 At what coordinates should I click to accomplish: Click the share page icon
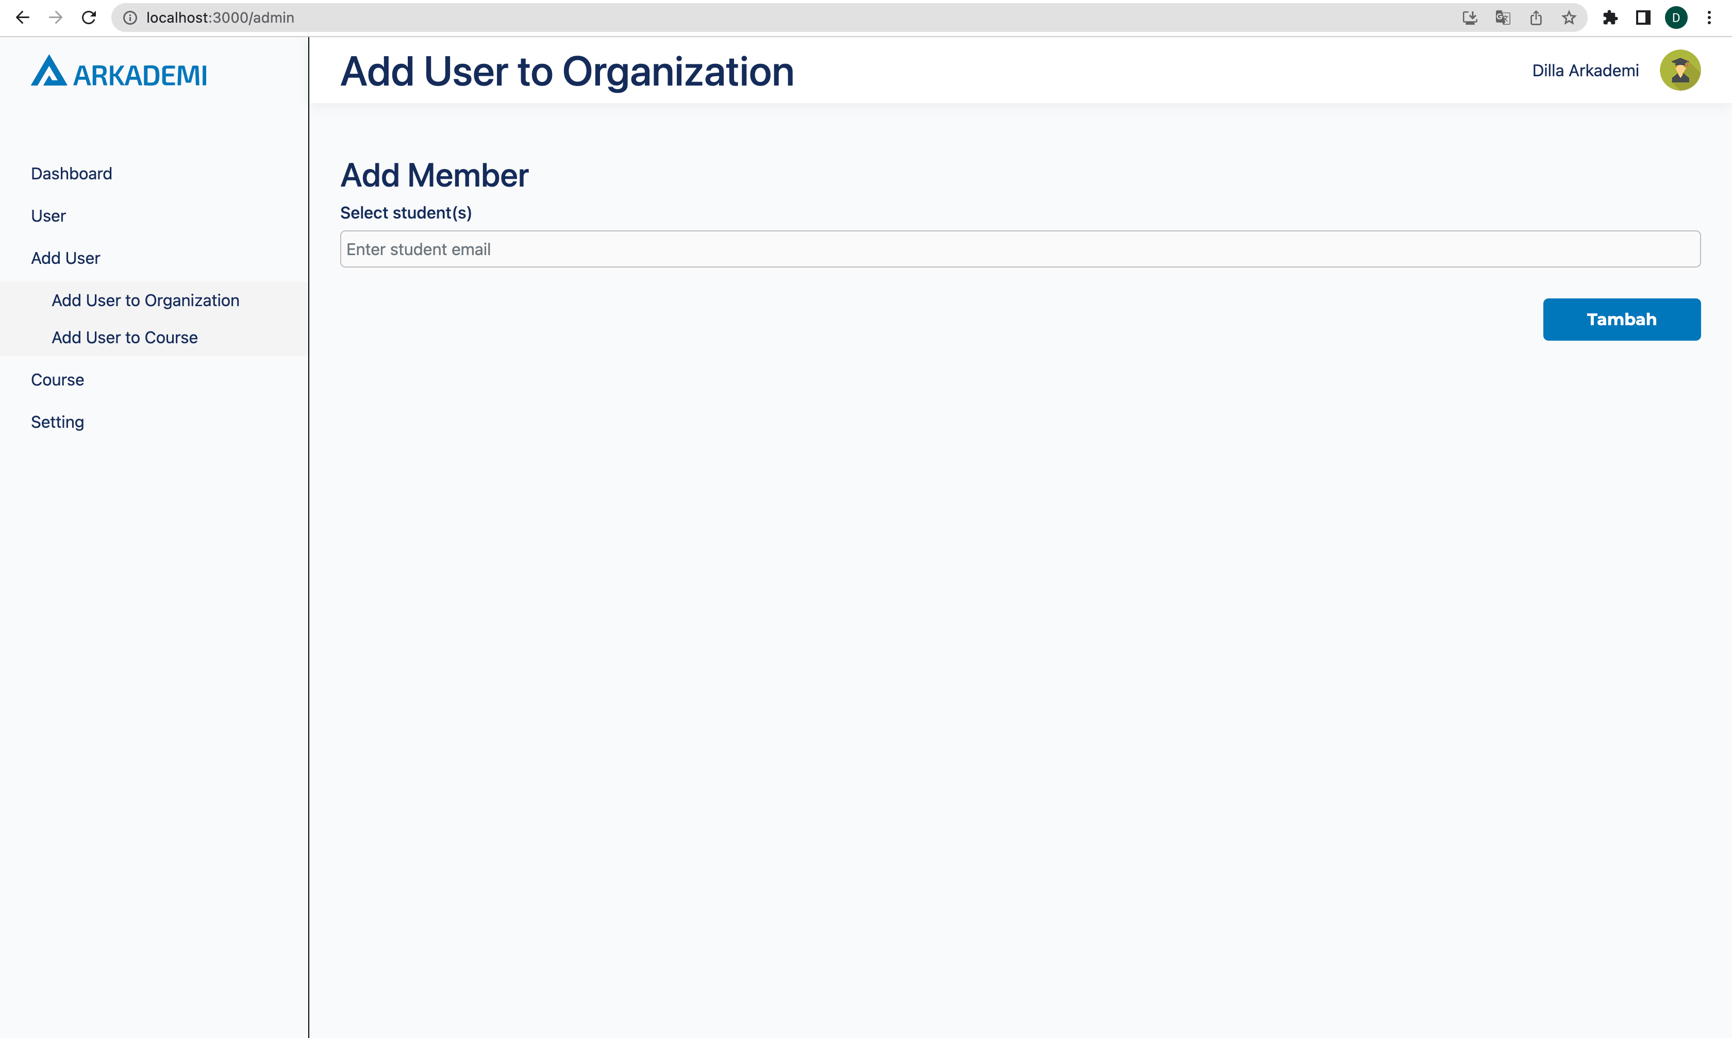tap(1536, 18)
